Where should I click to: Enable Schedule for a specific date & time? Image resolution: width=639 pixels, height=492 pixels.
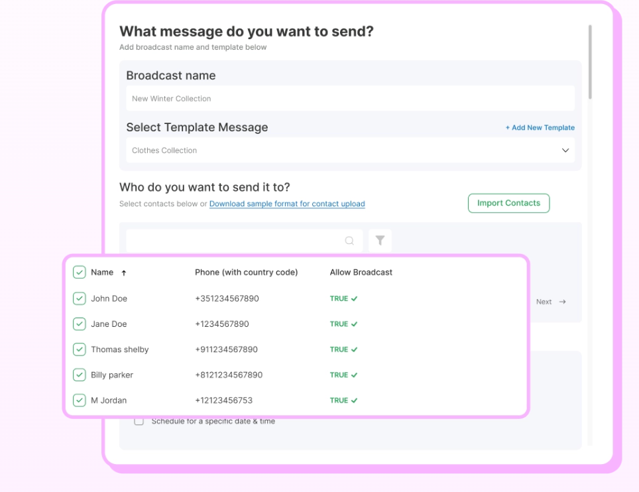coord(139,420)
